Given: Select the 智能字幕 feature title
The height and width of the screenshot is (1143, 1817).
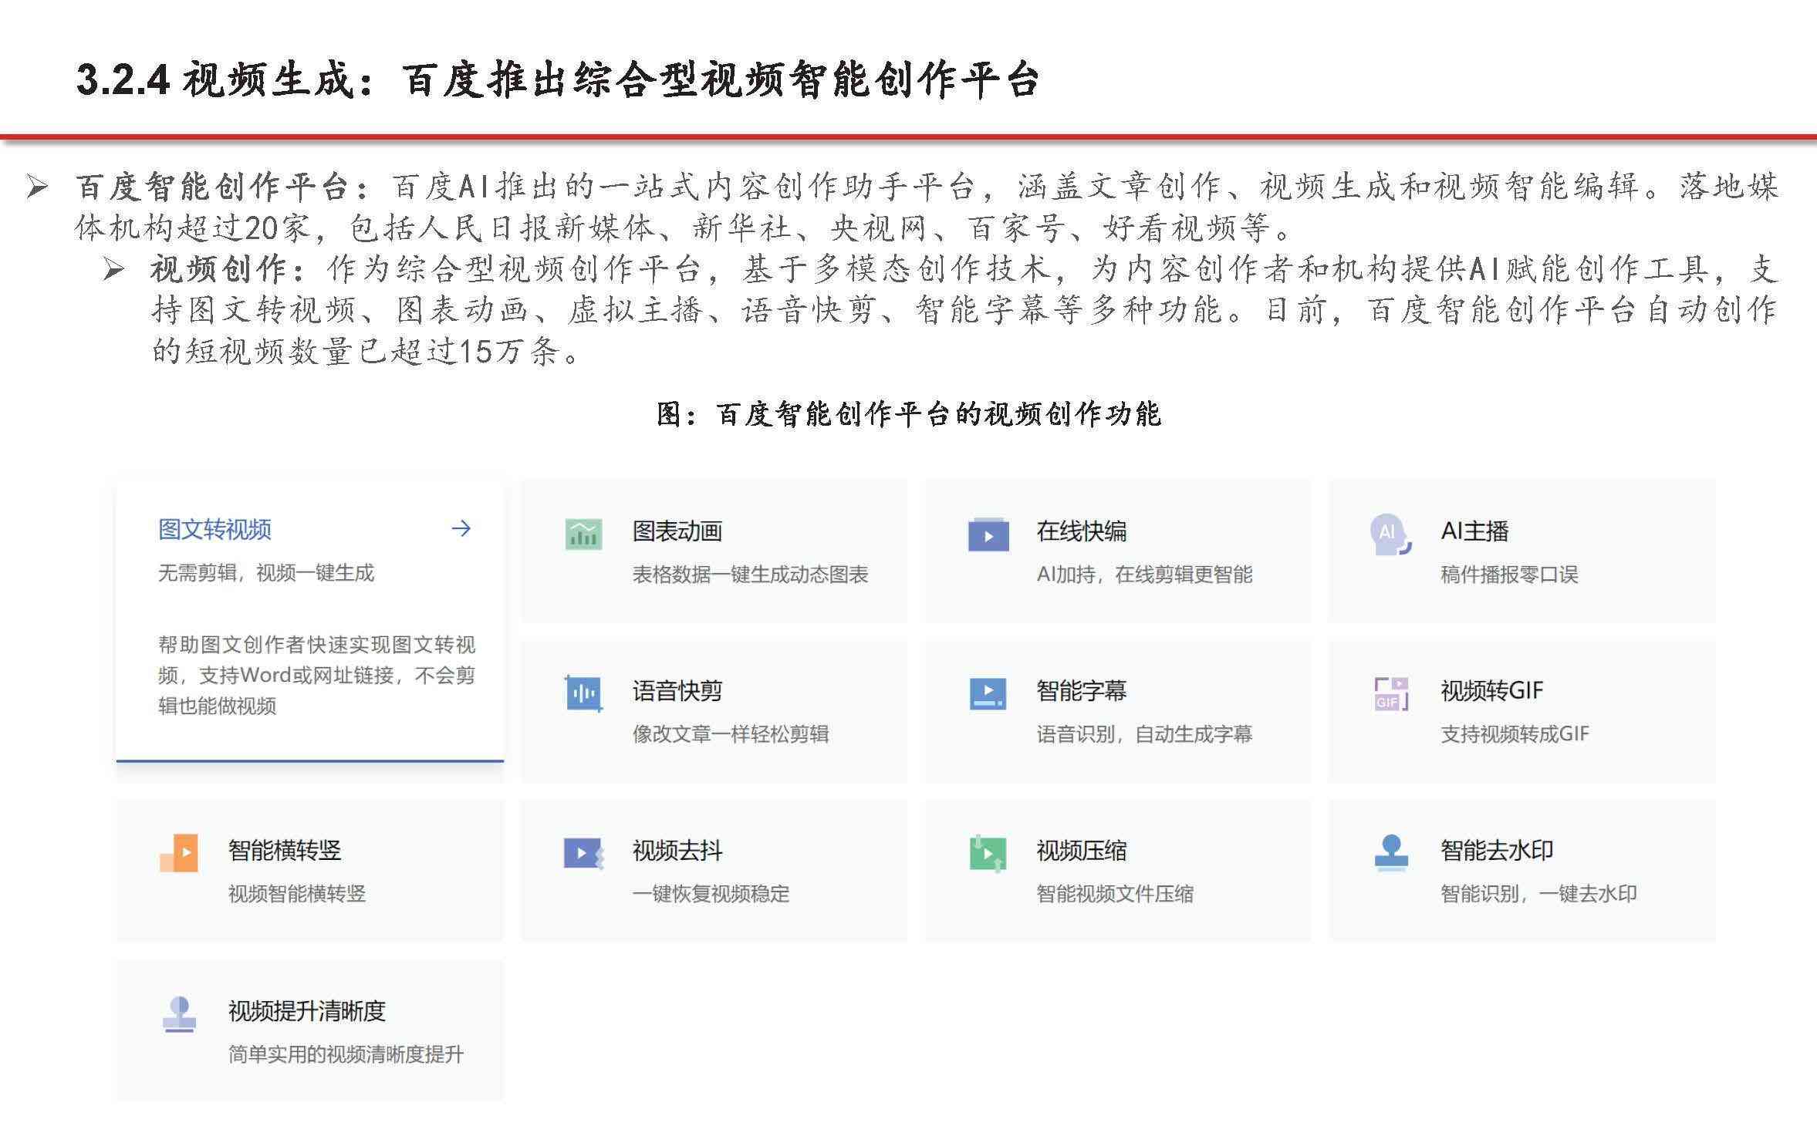Looking at the screenshot, I should [1082, 690].
